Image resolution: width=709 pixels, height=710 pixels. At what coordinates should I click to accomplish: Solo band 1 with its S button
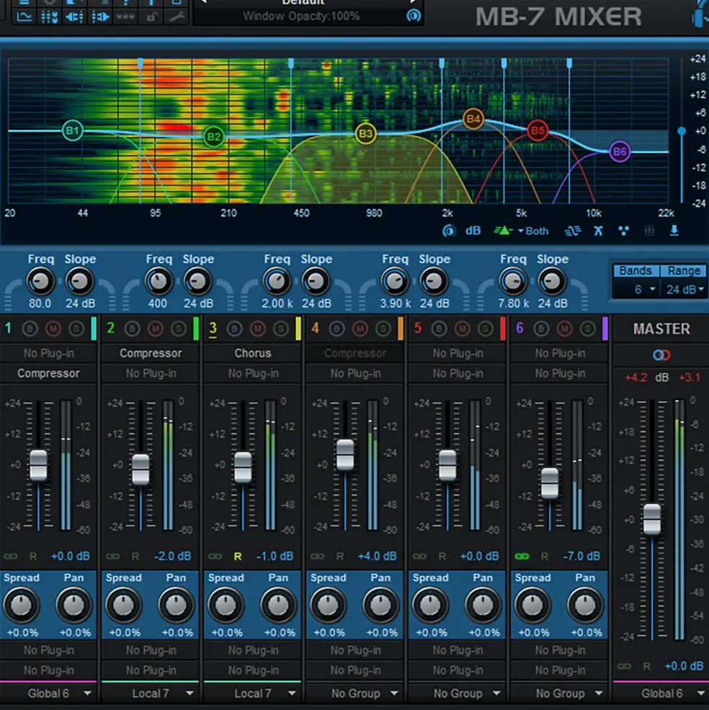pos(76,328)
